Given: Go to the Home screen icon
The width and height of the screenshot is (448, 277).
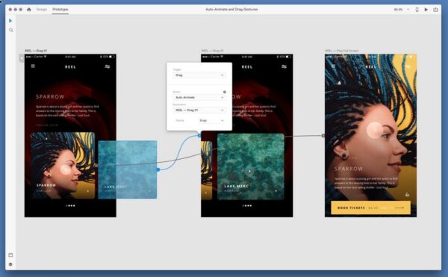Looking at the screenshot, I should (x=29, y=10).
